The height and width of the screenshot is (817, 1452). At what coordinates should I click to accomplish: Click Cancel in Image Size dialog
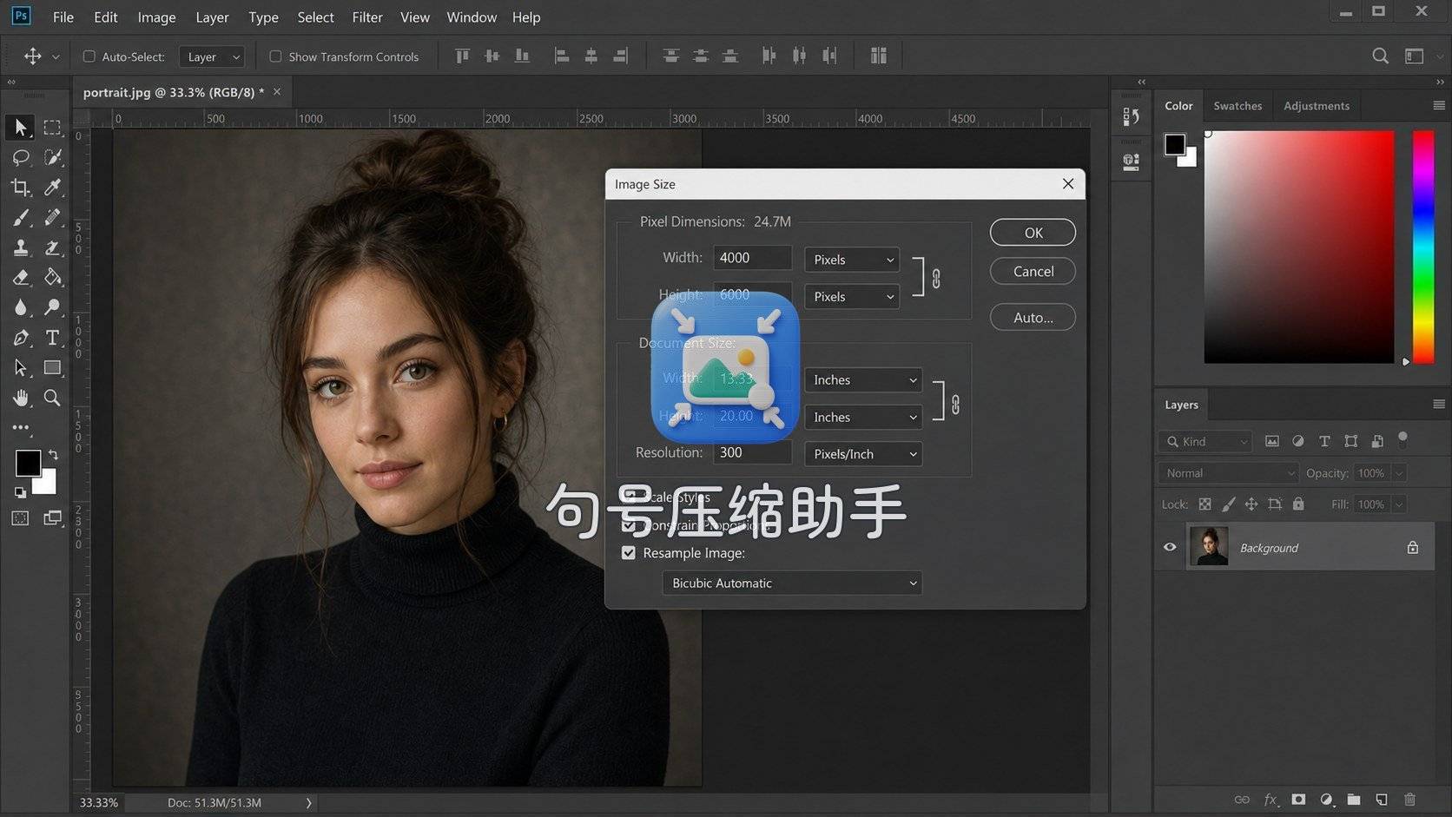[1033, 272]
